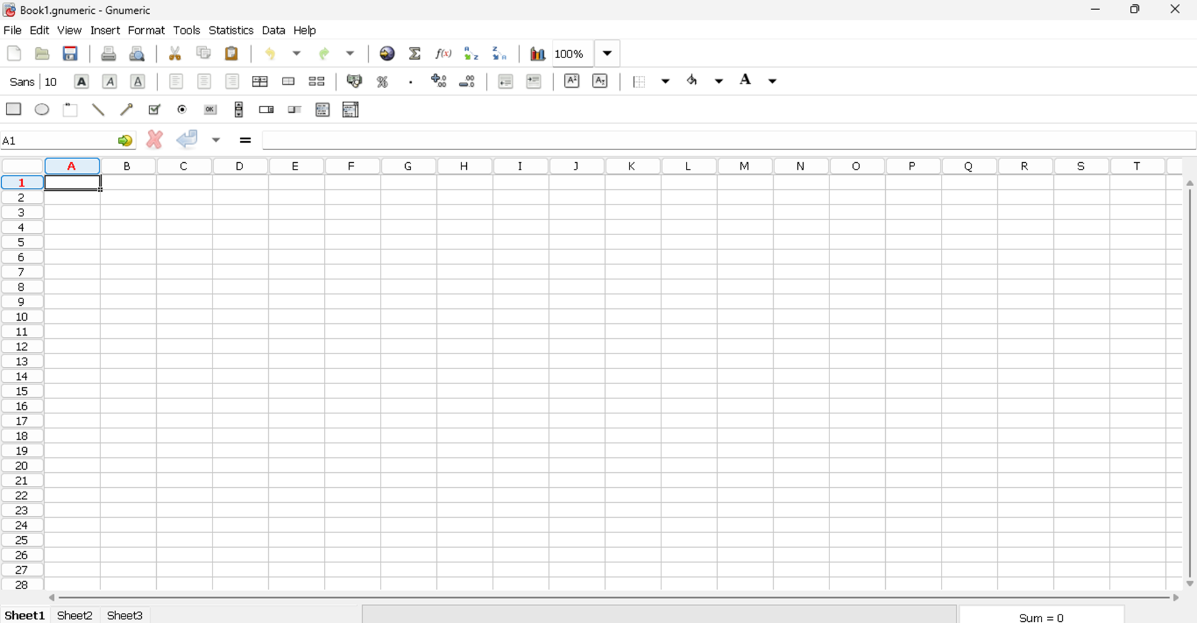Open the Data menu

point(274,30)
